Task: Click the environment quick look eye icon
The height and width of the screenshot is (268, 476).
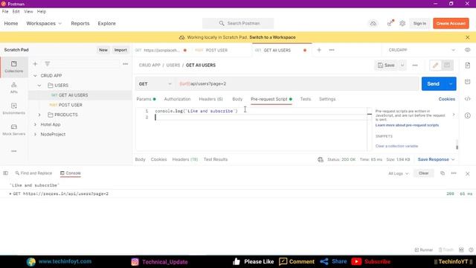Action: 468,50
